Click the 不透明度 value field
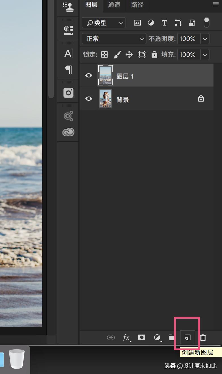This screenshot has width=222, height=374. [x=189, y=39]
